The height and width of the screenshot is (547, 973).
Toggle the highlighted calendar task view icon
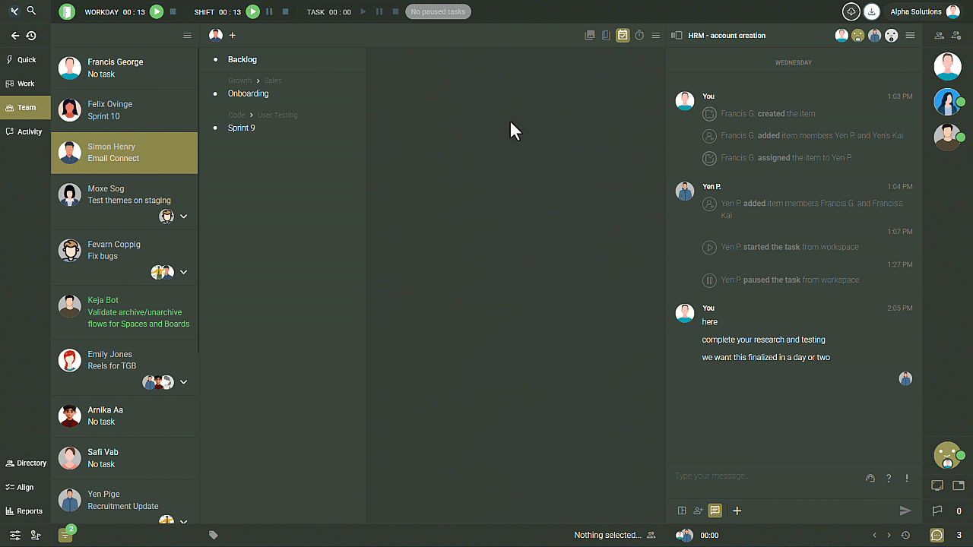[x=623, y=36]
